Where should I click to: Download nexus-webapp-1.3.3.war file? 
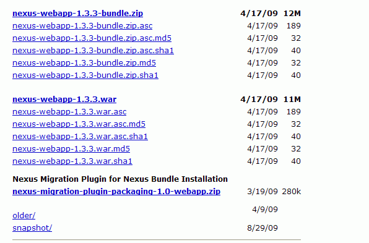coord(64,100)
